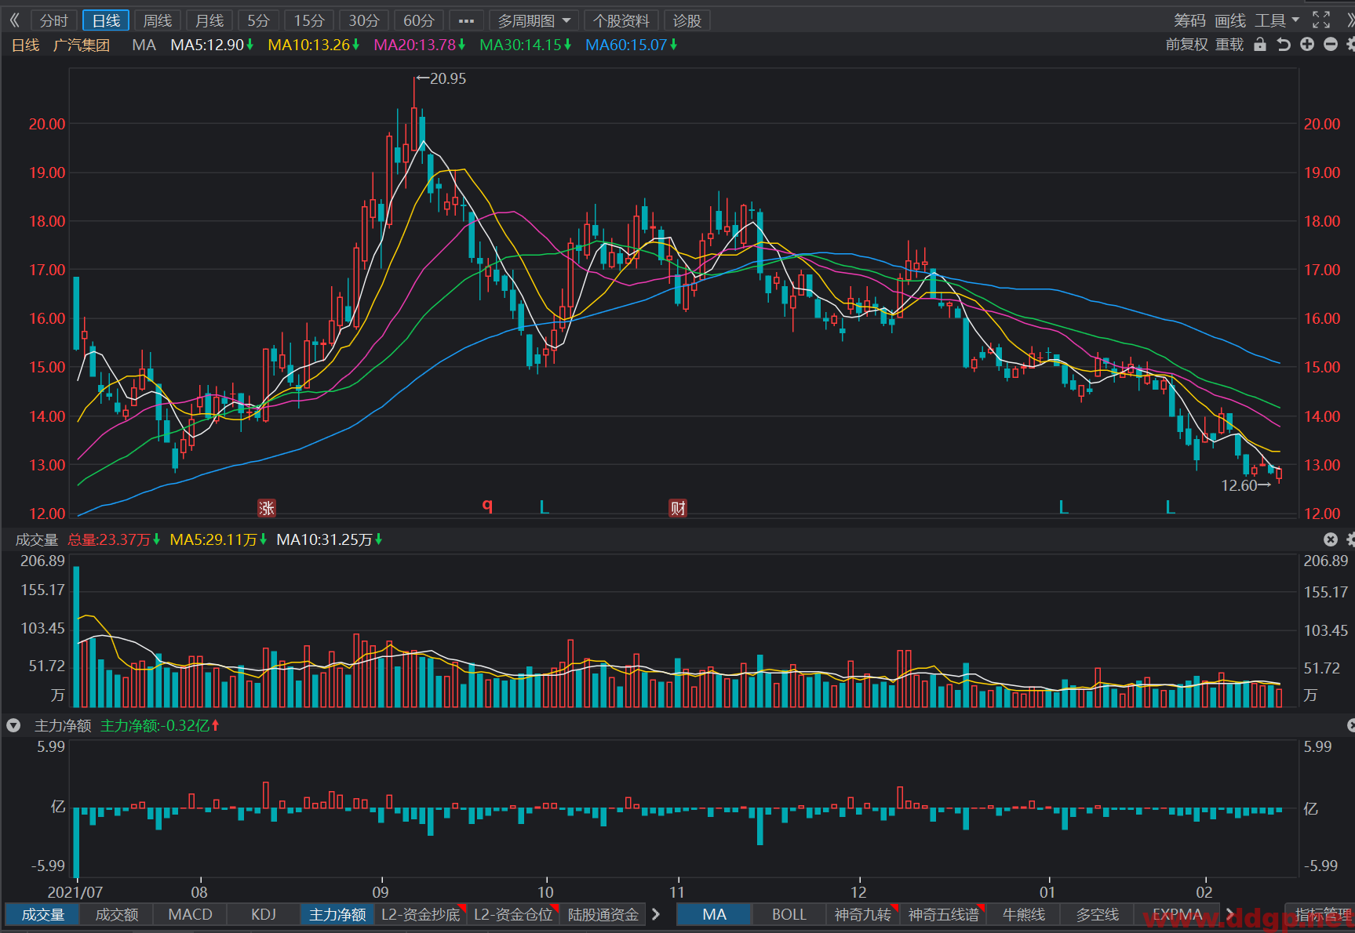Zoom in chart with plus icon
The height and width of the screenshot is (933, 1355).
(1307, 45)
